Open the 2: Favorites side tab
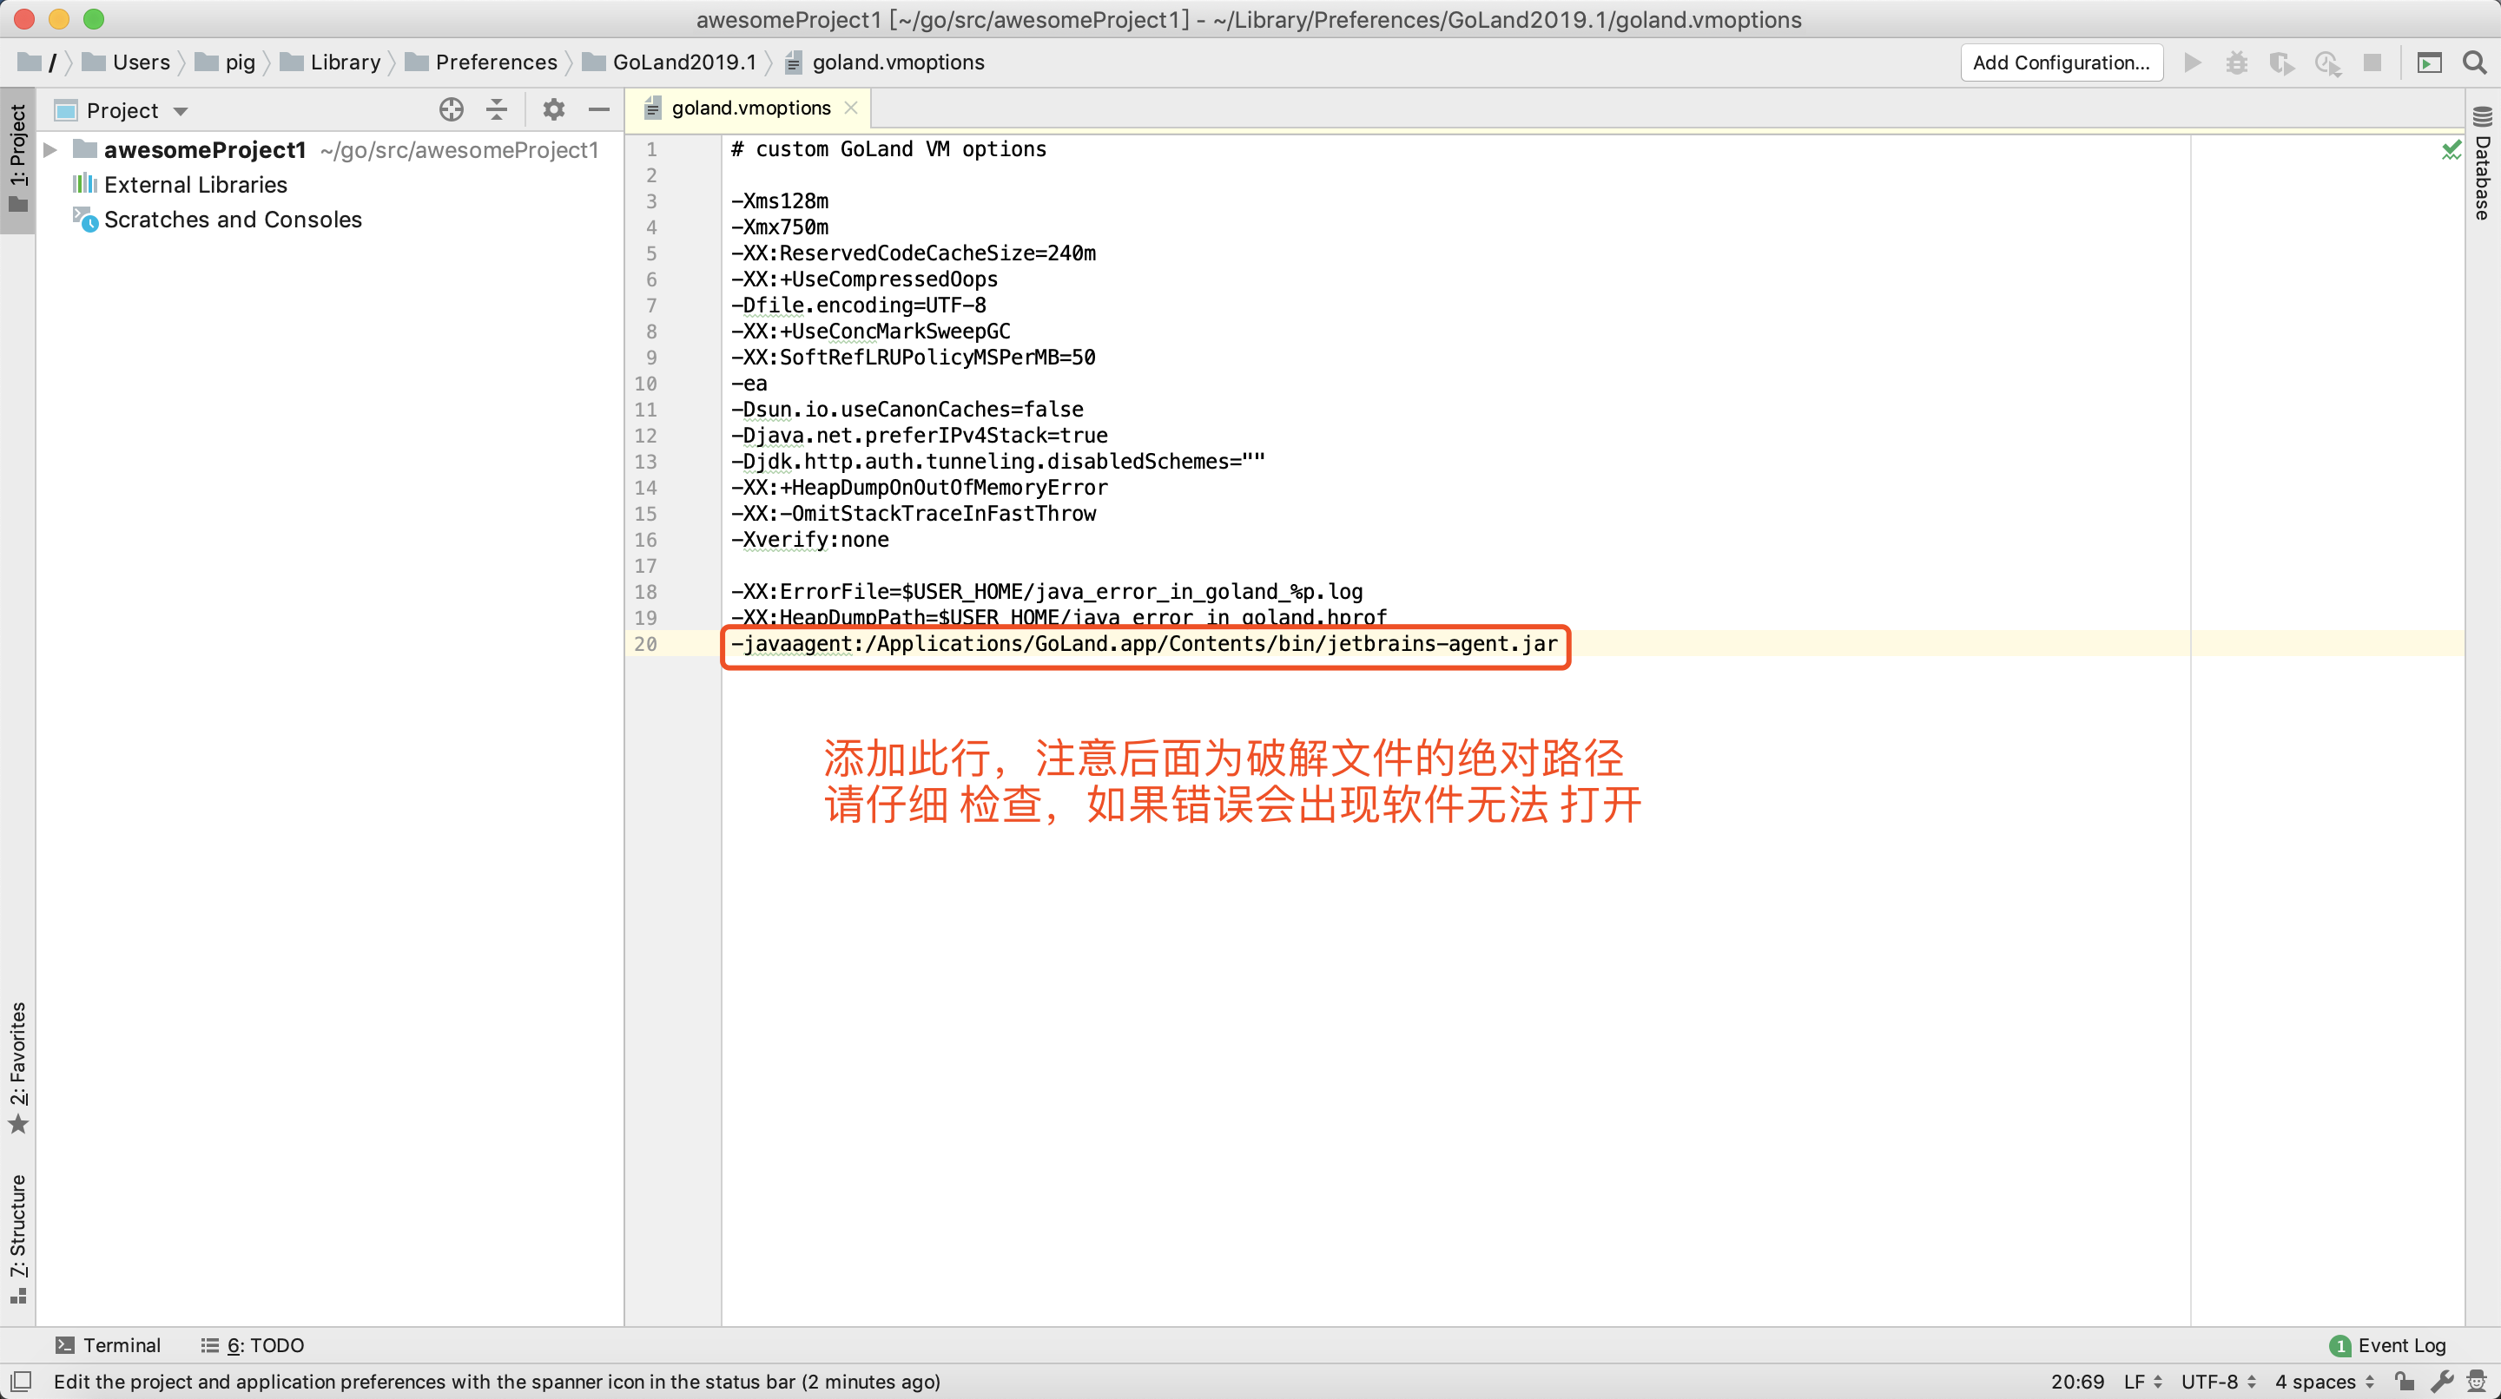 [17, 1067]
